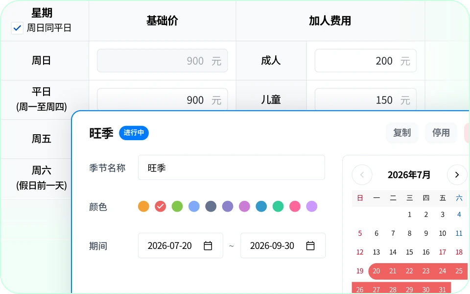The image size is (470, 294).
Task: Toggle the 周日同平日 checkbox
Action: click(x=17, y=28)
